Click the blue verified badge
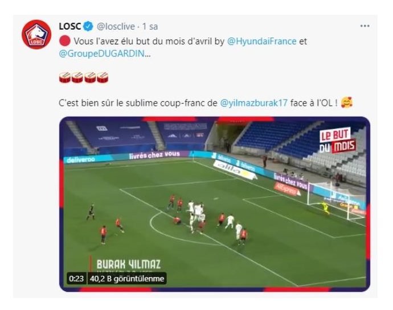Viewport: 393px width, 310px height. click(x=88, y=26)
